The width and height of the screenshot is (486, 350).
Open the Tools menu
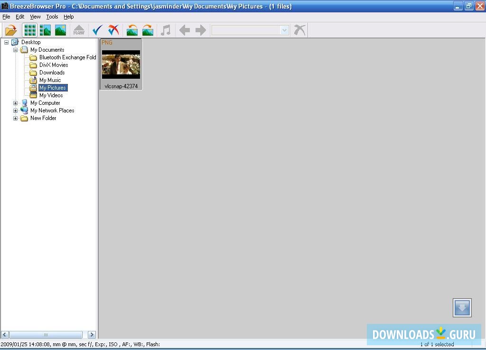(x=52, y=16)
